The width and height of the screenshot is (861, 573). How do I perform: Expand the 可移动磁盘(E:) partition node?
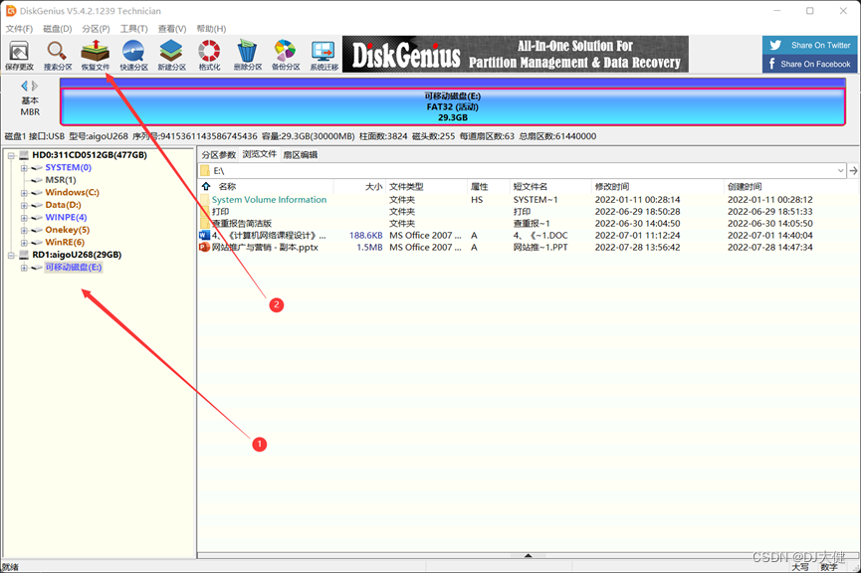(x=24, y=268)
